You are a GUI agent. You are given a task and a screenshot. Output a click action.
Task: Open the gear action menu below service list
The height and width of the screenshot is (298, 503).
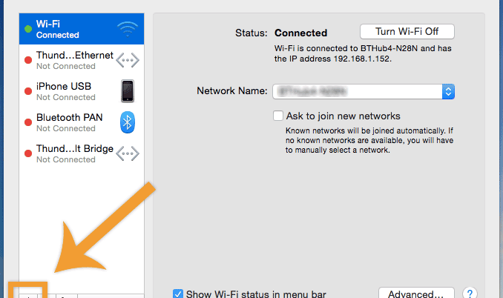[65, 295]
